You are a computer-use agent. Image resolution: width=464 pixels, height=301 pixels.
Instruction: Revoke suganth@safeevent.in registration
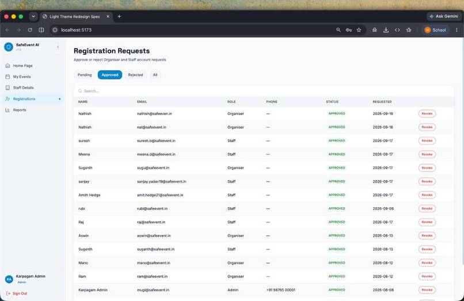click(x=427, y=249)
